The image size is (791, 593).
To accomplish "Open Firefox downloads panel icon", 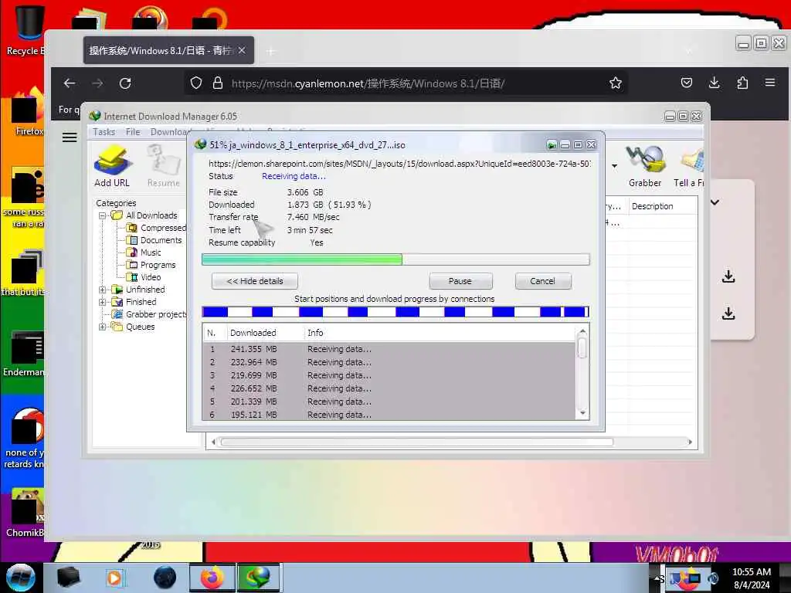I will tap(715, 83).
